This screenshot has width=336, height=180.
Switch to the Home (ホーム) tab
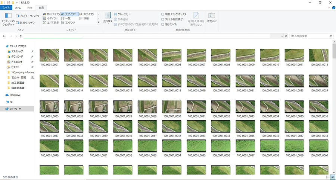18,8
